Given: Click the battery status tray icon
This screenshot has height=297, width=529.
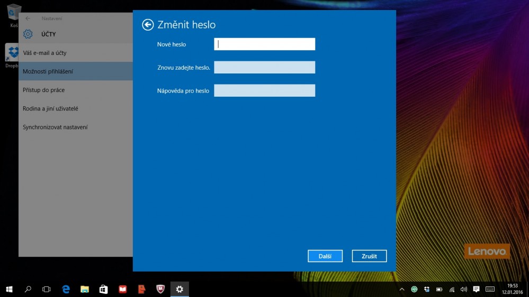Looking at the screenshot, I should (x=439, y=289).
